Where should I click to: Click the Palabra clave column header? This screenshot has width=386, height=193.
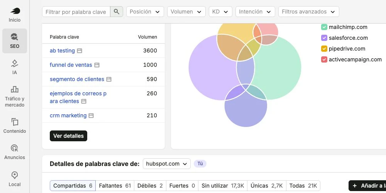pyautogui.click(x=64, y=37)
